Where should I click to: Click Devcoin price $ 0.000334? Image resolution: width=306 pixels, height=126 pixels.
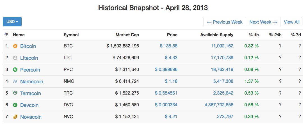(x=166, y=105)
